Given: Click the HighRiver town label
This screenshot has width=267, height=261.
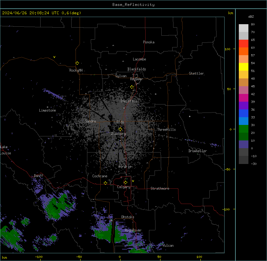Looking at the screenshot, I should coord(133,230).
